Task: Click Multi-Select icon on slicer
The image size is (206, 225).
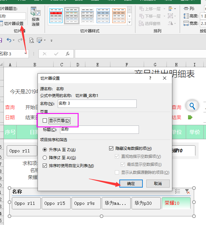Action: coord(177,191)
